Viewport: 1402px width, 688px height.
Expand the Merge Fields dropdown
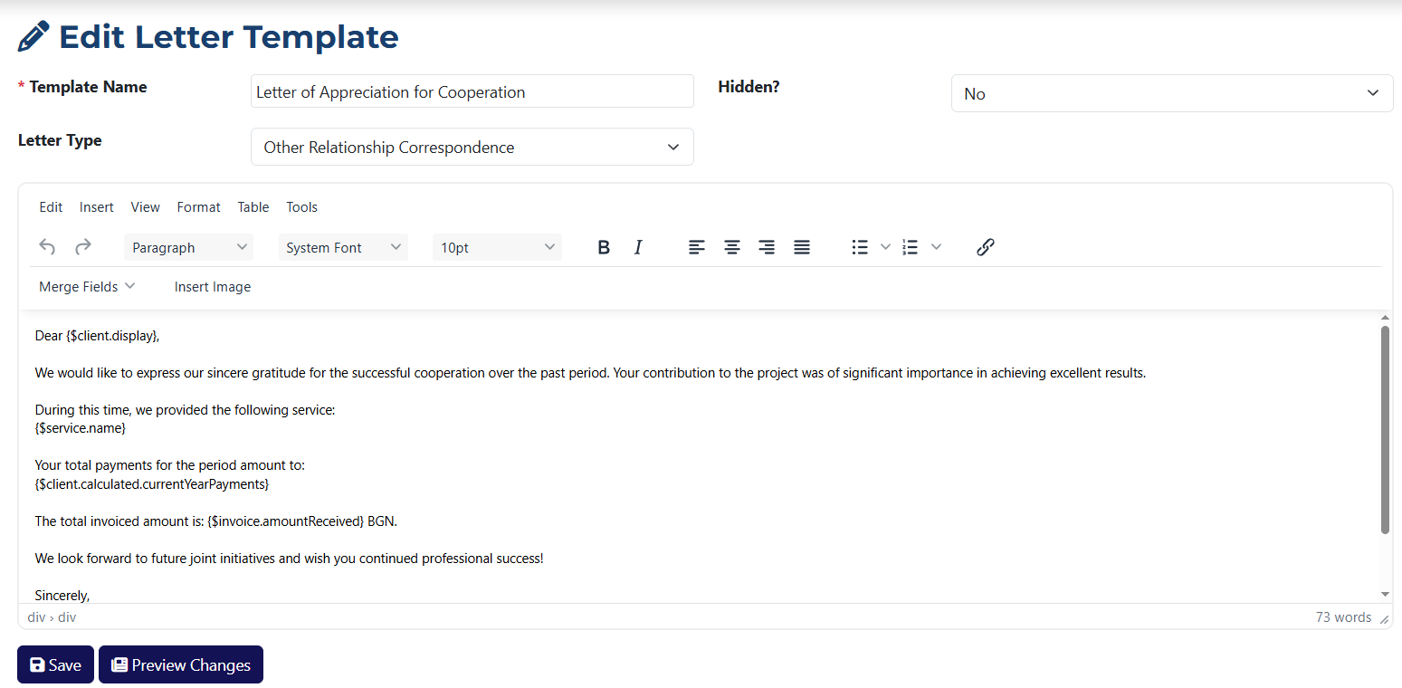pyautogui.click(x=86, y=286)
